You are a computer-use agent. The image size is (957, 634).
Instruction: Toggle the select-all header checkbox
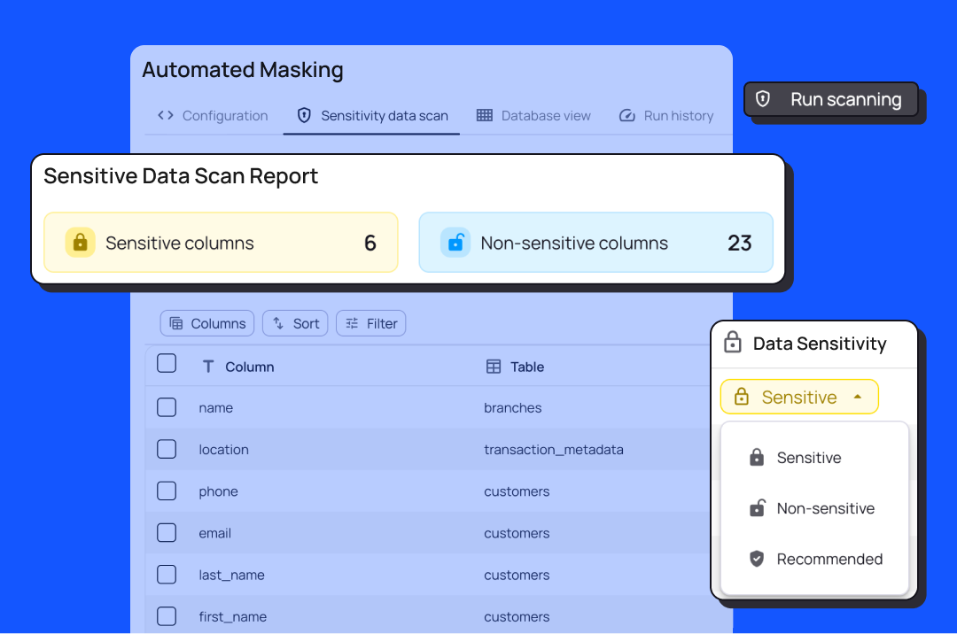pos(167,363)
